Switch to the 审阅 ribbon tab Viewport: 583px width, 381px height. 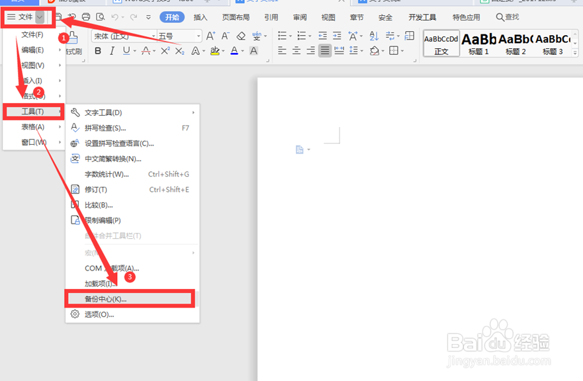pyautogui.click(x=300, y=17)
